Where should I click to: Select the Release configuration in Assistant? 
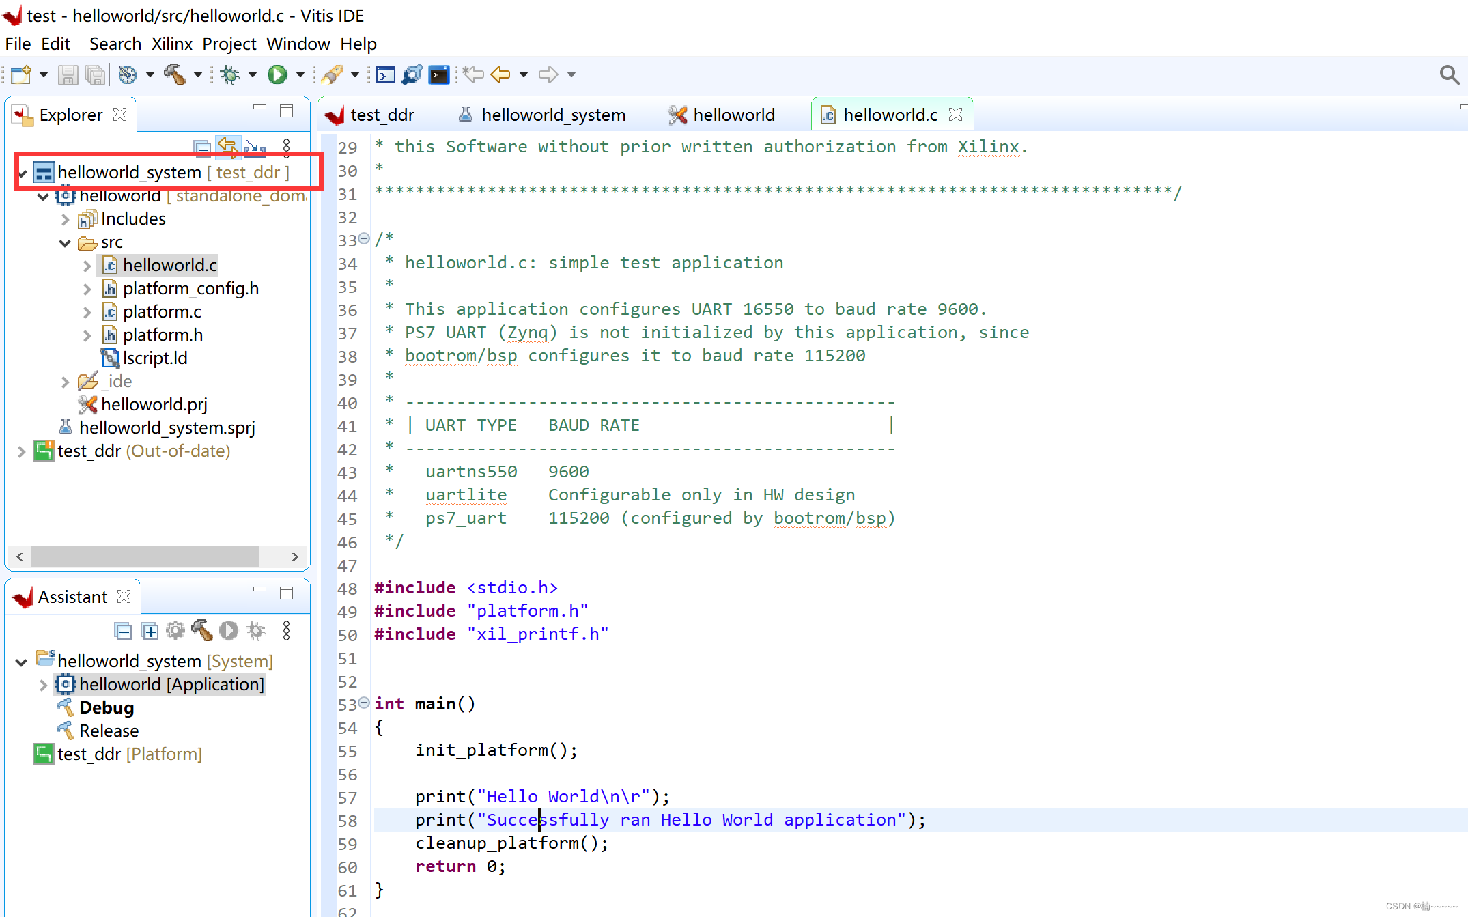click(109, 731)
